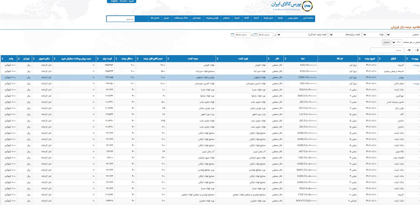Viewport: 420px width, 205px height.
Task: Sort by تالار column arrows
Action: pyautogui.click(x=268, y=59)
